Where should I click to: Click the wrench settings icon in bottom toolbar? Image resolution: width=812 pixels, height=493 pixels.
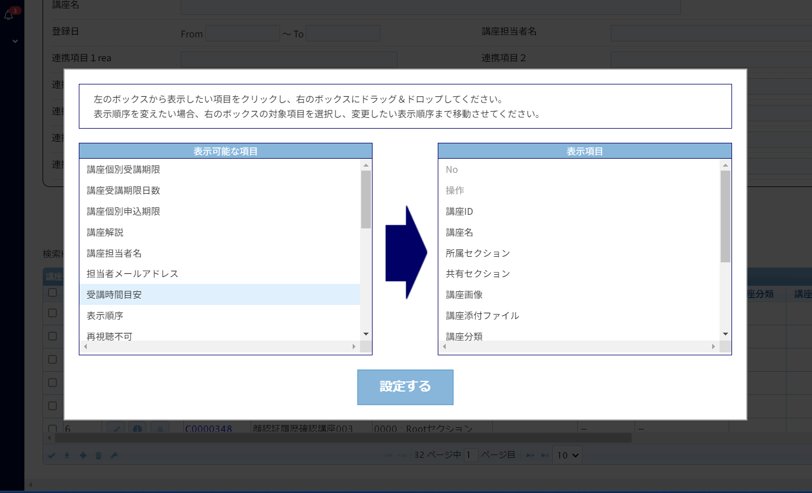tap(114, 456)
